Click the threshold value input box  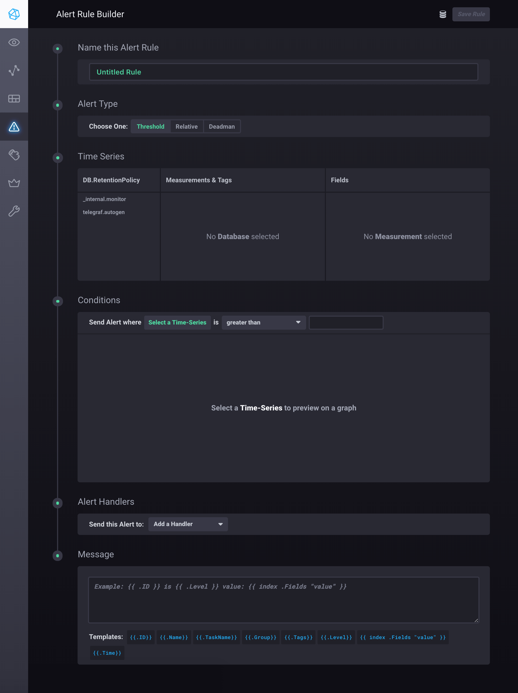point(346,322)
